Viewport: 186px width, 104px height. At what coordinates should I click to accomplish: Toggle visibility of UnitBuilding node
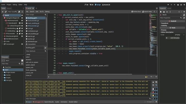coord(22,31)
